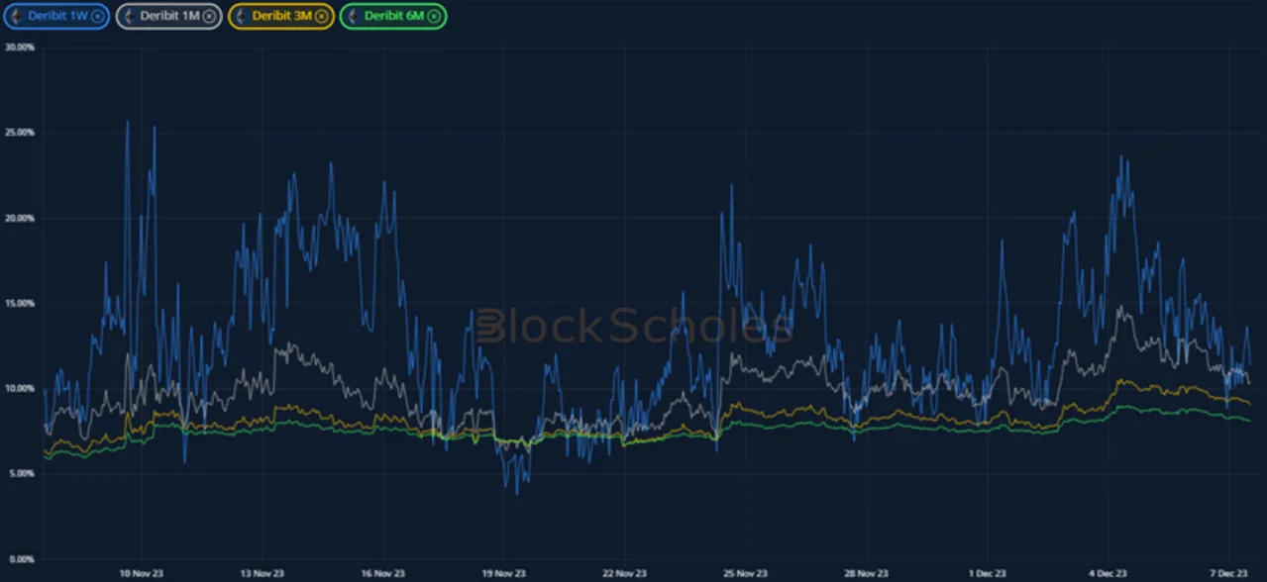Screen dimensions: 1267x582
Task: Select the green Deribit 6M label
Action: click(x=395, y=16)
